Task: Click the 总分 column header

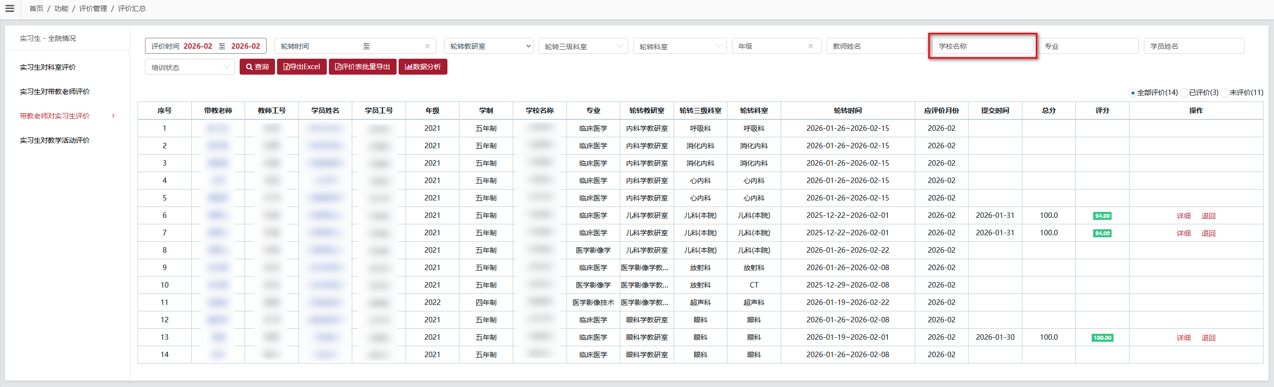Action: (1048, 110)
